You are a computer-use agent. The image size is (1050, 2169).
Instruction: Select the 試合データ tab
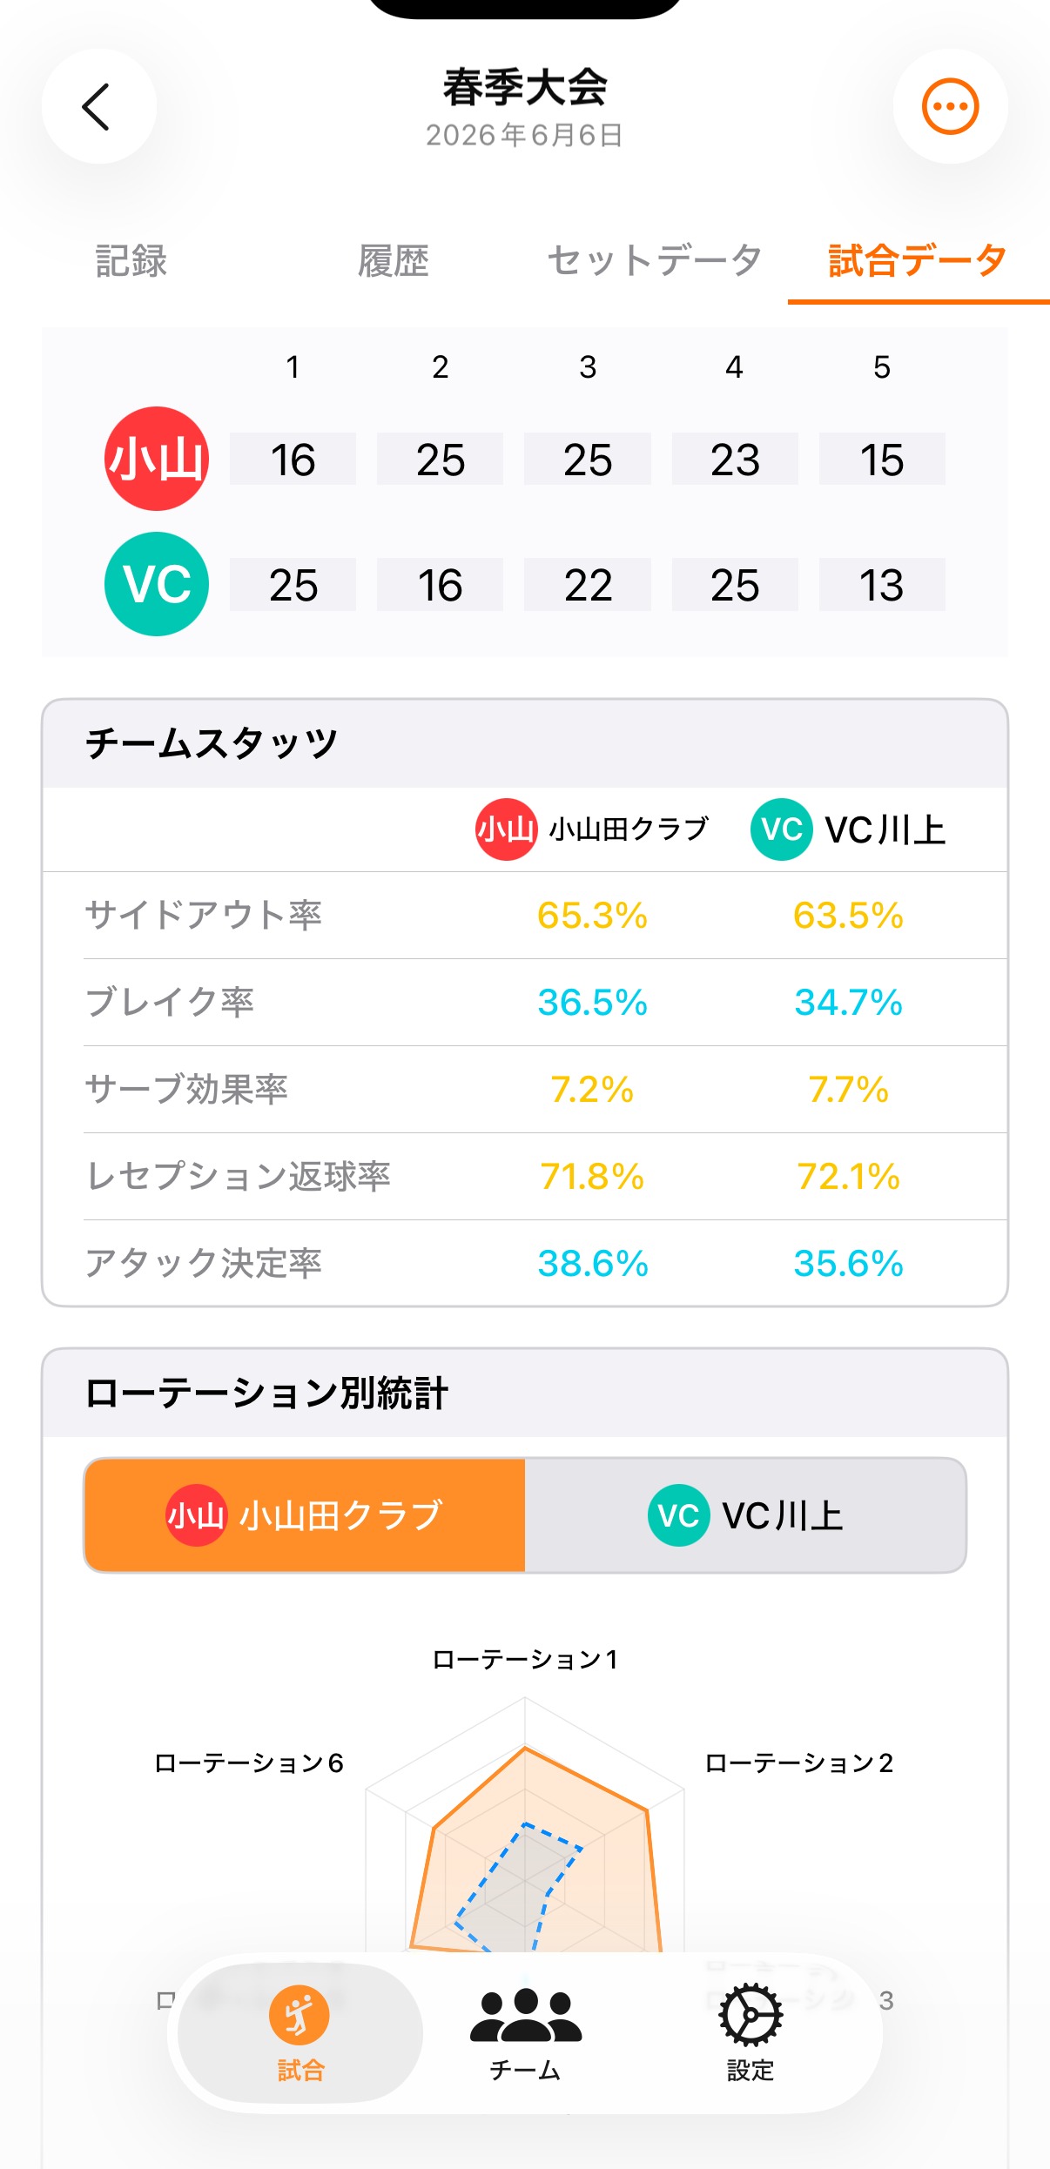[x=918, y=261]
